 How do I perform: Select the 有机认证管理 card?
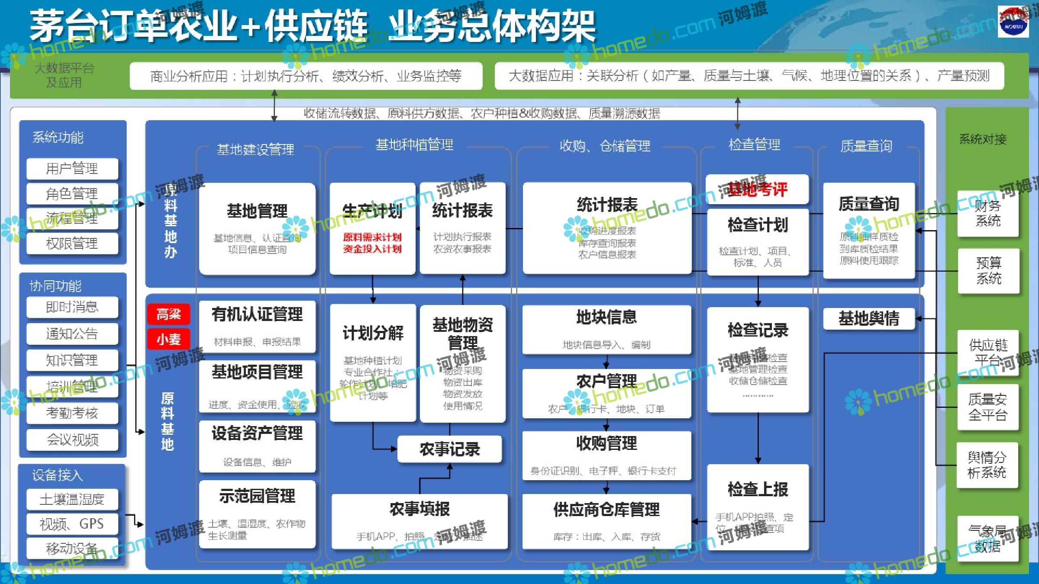pos(257,326)
